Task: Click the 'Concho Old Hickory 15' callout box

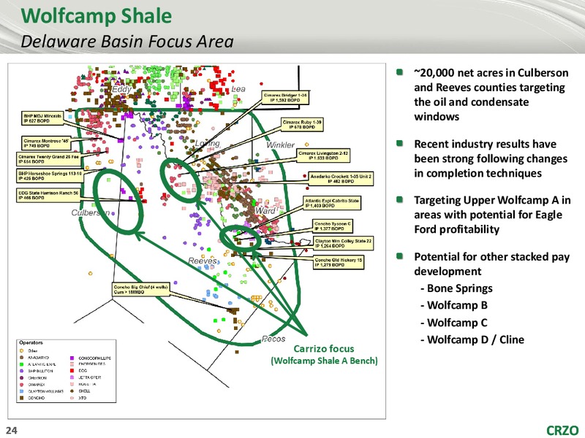Action: tap(339, 262)
